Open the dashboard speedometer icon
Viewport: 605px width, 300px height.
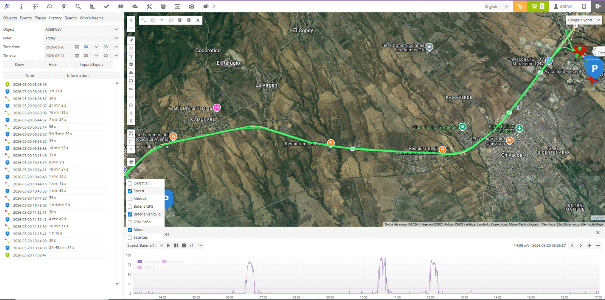coord(50,6)
